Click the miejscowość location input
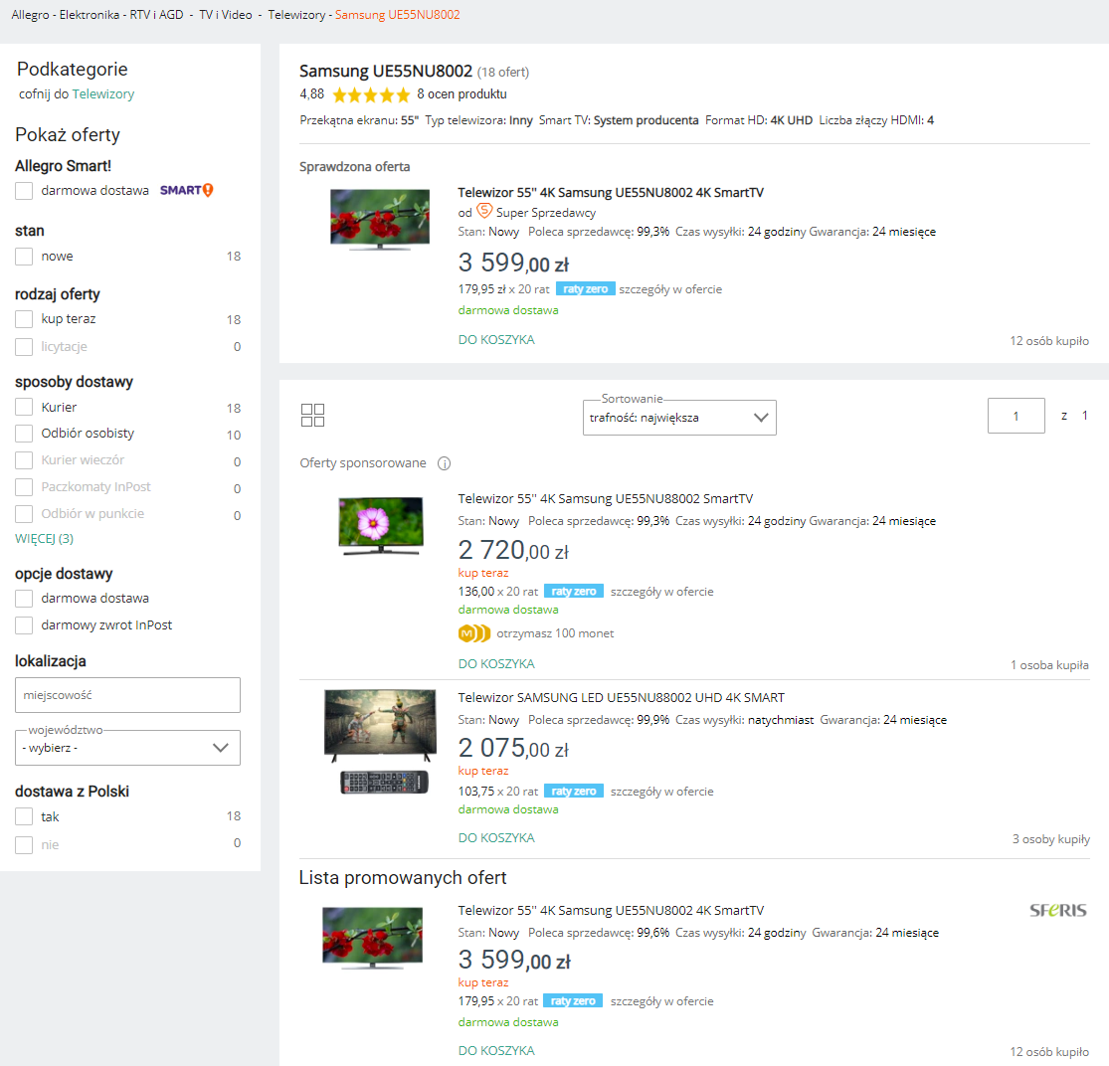Screen dimensions: 1109x1066 pos(127,696)
